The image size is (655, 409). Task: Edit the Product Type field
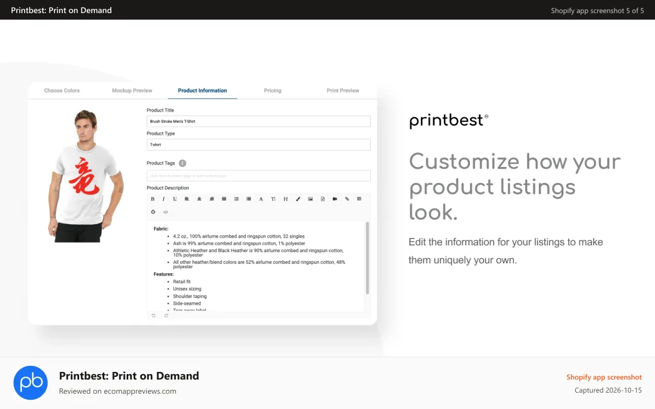pyautogui.click(x=259, y=145)
